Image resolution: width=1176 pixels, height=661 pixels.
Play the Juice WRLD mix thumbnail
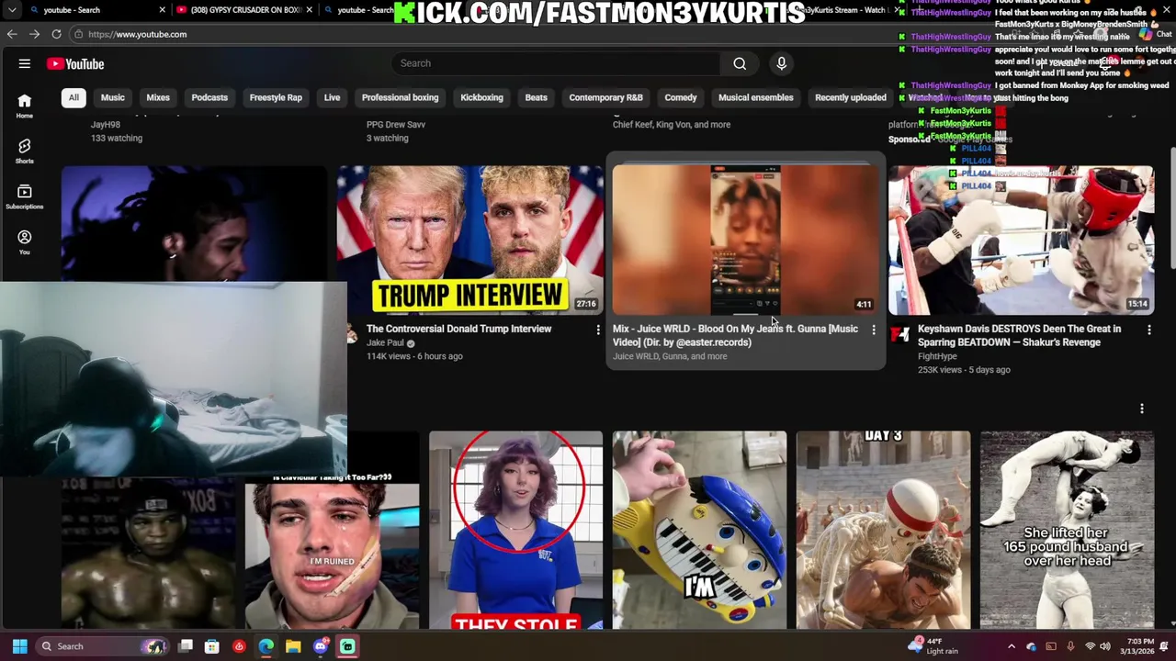click(x=745, y=240)
